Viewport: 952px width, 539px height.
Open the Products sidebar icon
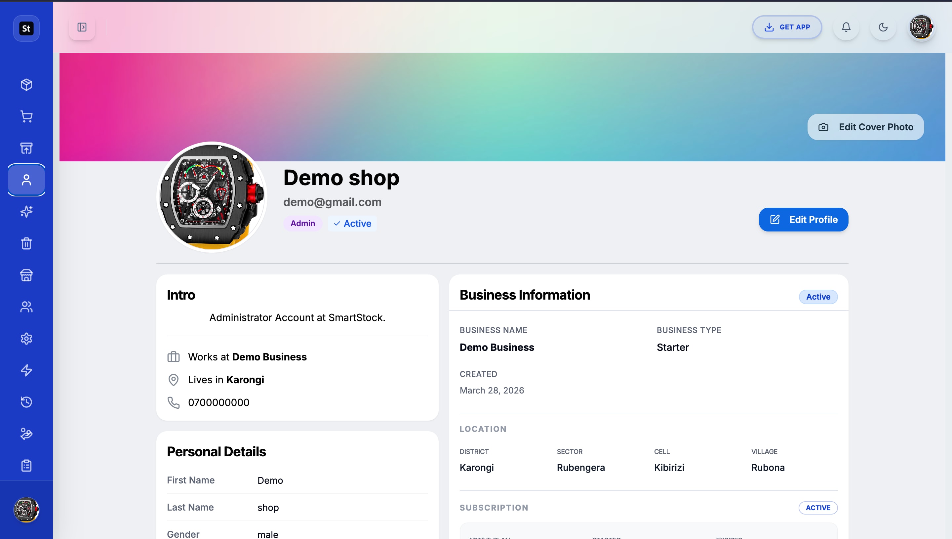pyautogui.click(x=26, y=84)
